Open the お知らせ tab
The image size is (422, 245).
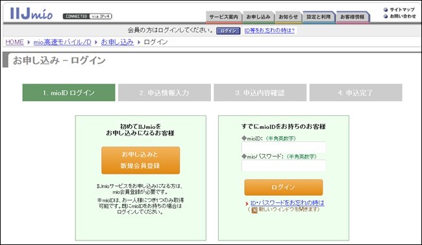tap(288, 17)
